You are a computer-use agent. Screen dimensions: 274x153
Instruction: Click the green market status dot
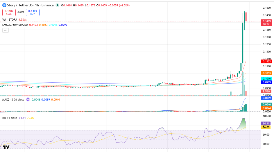pyautogui.click(x=57, y=5)
